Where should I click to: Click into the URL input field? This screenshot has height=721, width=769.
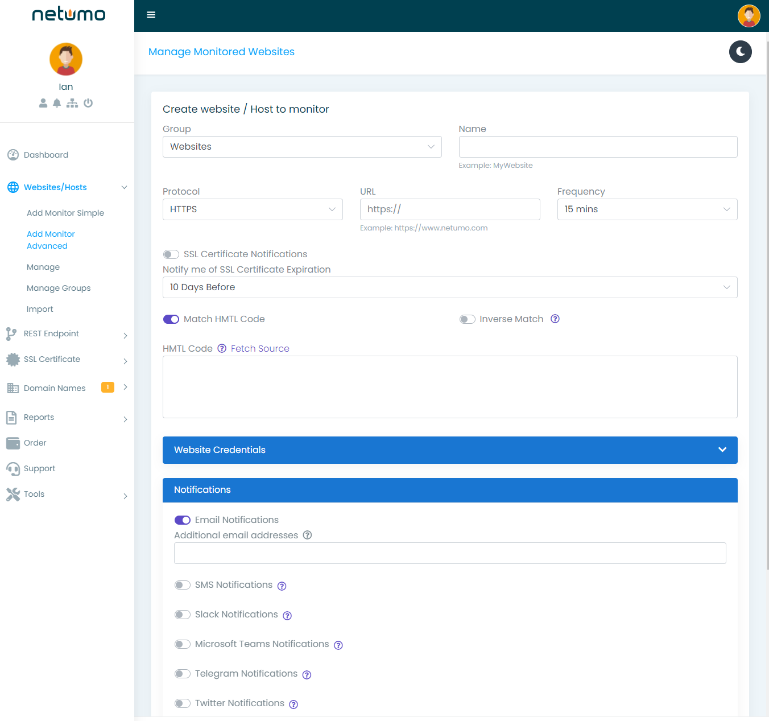pyautogui.click(x=450, y=209)
